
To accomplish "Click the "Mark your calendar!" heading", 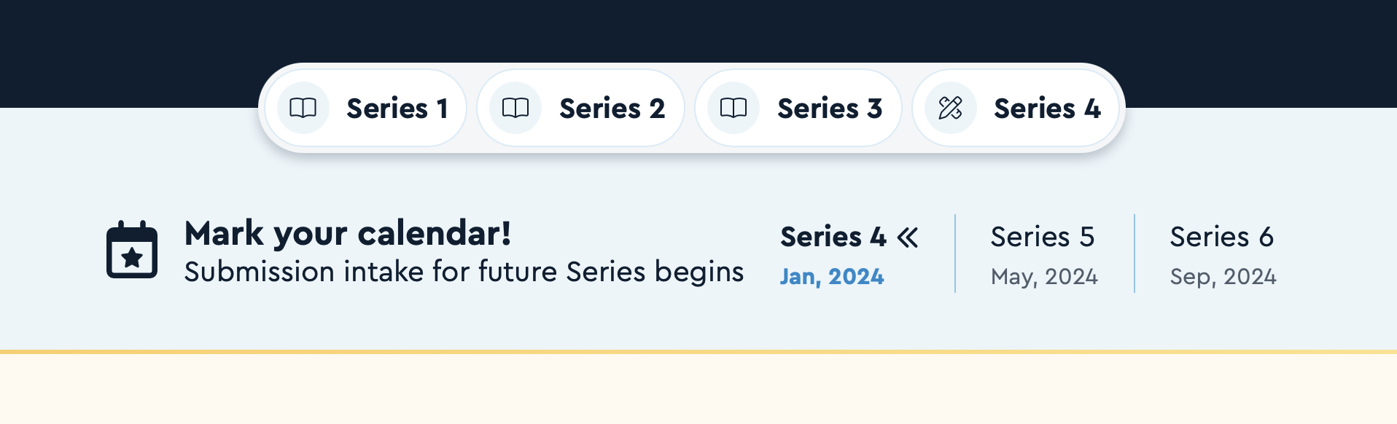I will tap(348, 234).
